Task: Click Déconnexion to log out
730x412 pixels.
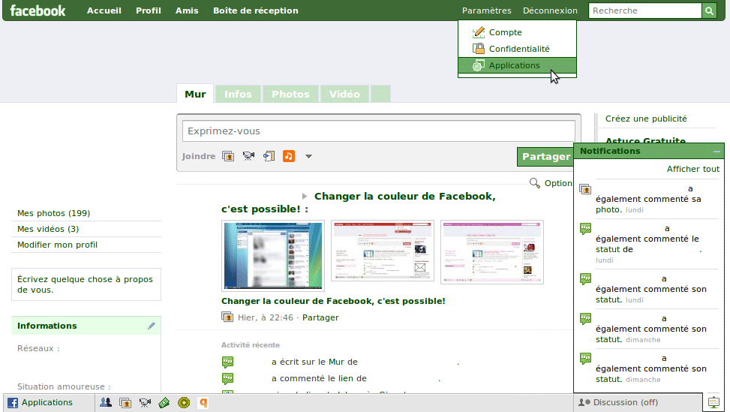Action: point(550,11)
